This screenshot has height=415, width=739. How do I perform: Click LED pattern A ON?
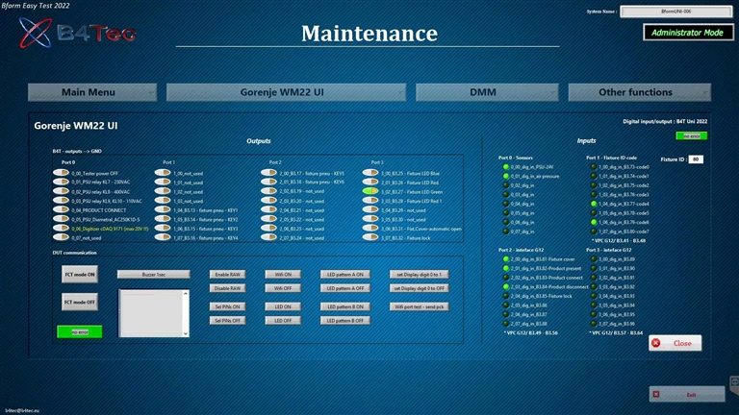coord(345,275)
